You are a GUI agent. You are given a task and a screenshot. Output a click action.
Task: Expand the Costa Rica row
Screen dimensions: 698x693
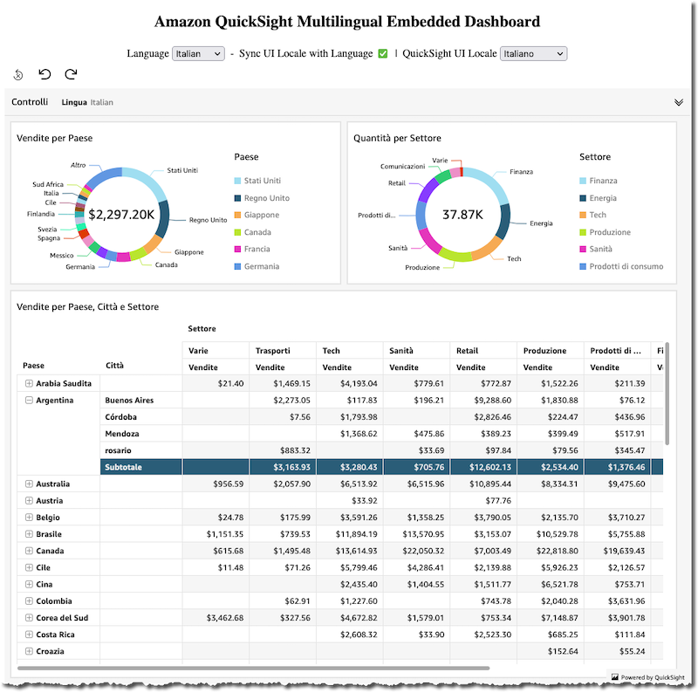[x=29, y=635]
